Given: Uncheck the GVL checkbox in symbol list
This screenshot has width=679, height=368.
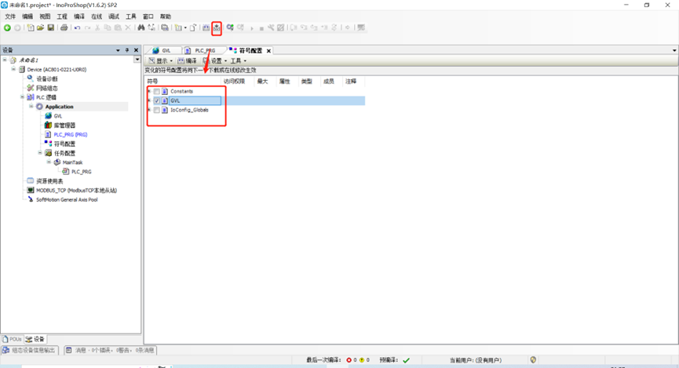Looking at the screenshot, I should tap(157, 100).
